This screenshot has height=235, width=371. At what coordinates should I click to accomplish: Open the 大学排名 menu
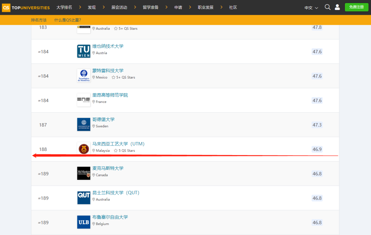(x=64, y=8)
